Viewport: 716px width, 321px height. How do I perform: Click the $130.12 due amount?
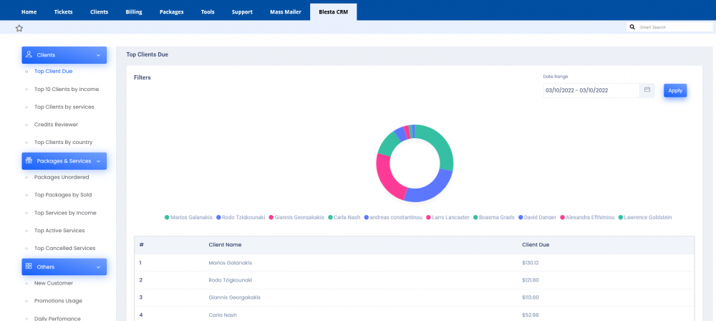[x=530, y=263]
